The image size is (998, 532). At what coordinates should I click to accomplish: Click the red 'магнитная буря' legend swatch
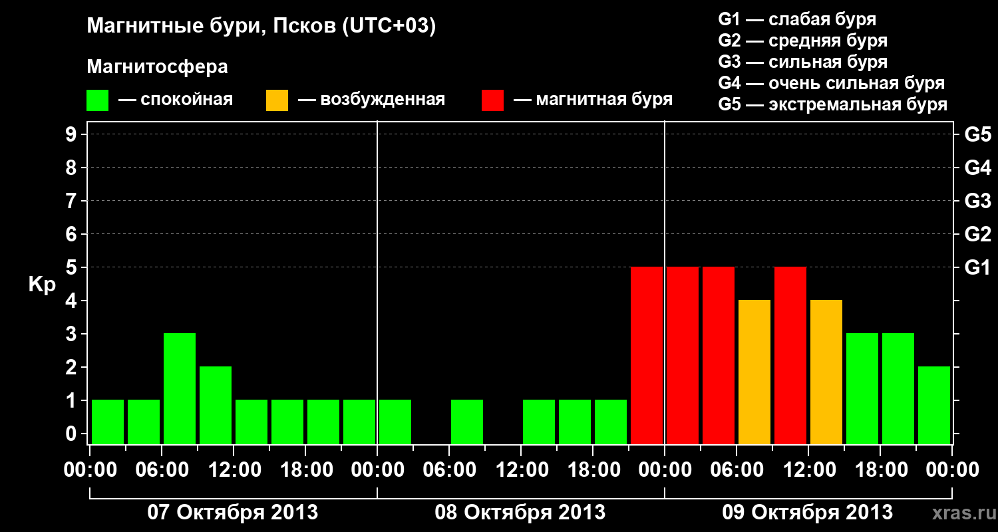[x=492, y=100]
